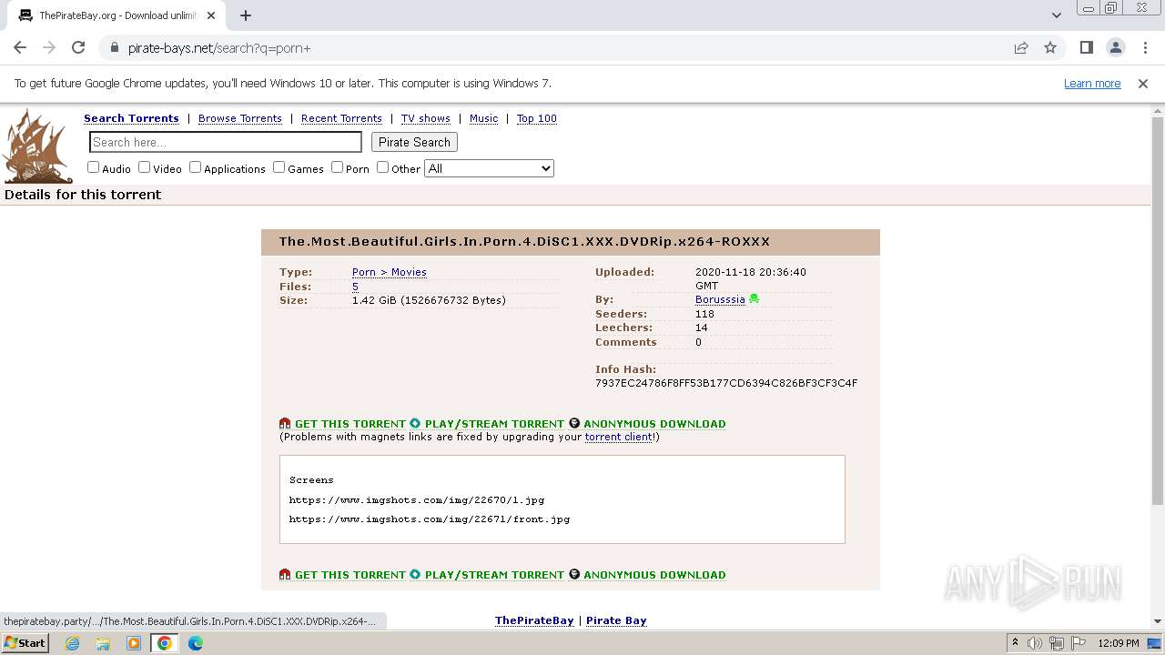Open Windows Explorer folder from taskbar
The image size is (1165, 655).
click(x=103, y=643)
